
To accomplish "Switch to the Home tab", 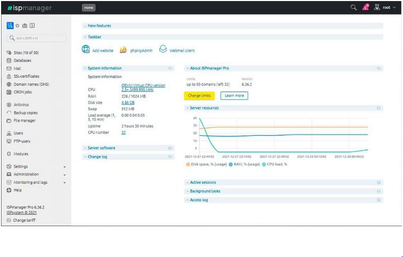I will [89, 8].
